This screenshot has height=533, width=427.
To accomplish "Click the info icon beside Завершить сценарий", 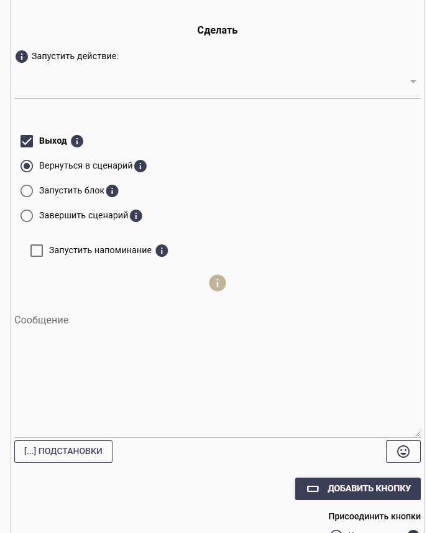I will tap(135, 216).
